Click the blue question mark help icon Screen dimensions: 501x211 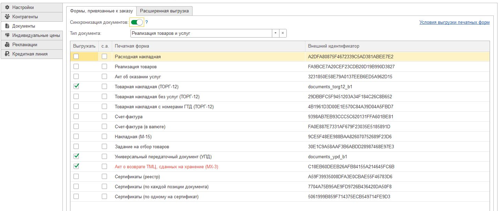coord(146,22)
